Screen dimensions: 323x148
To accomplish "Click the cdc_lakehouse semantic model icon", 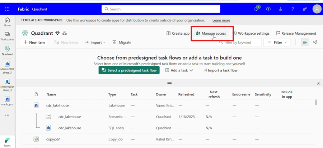I will tap(48, 117).
